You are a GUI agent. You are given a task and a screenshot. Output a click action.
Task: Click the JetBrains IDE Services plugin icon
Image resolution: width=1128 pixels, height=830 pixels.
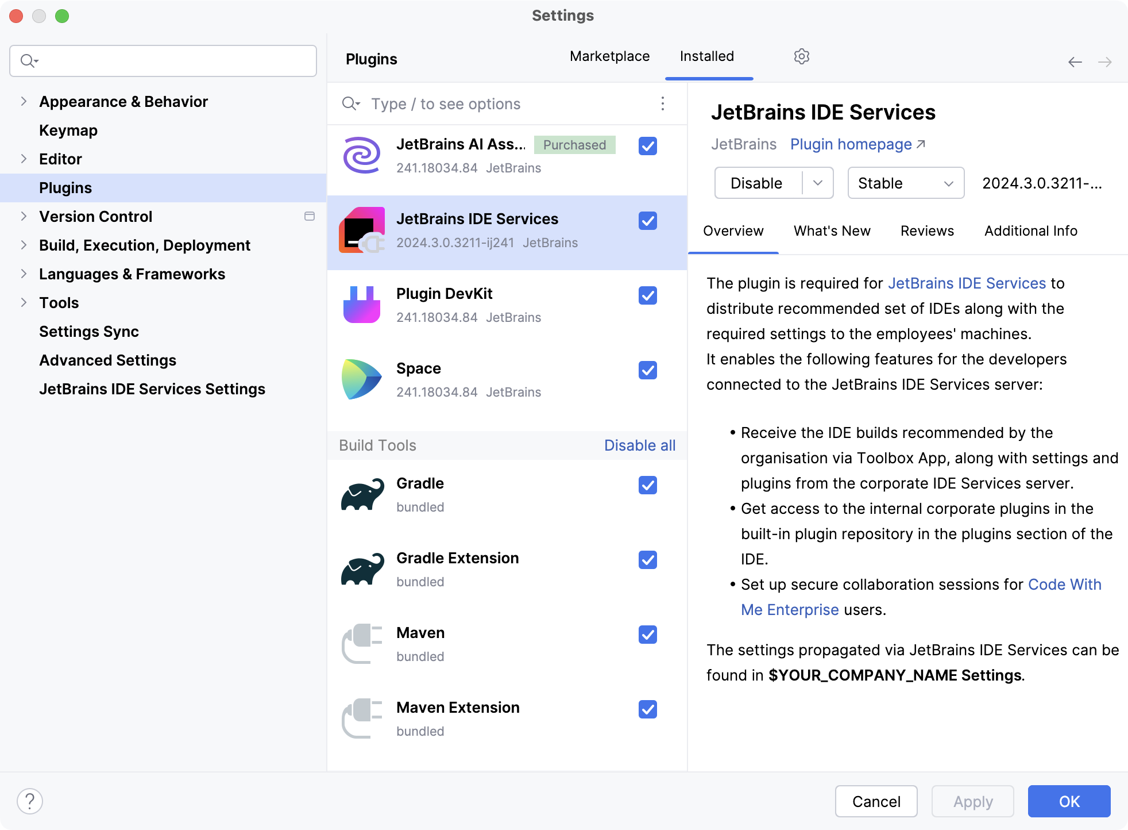coord(361,230)
